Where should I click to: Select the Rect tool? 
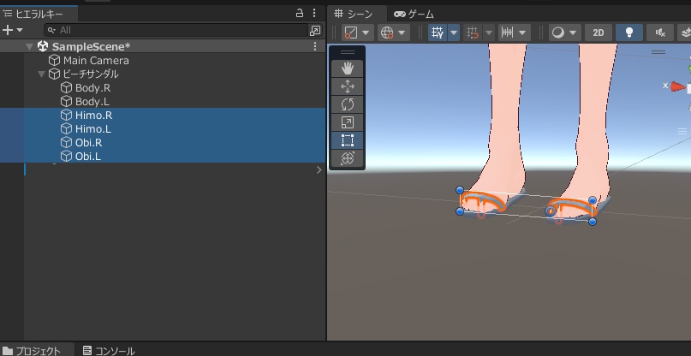[x=347, y=140]
